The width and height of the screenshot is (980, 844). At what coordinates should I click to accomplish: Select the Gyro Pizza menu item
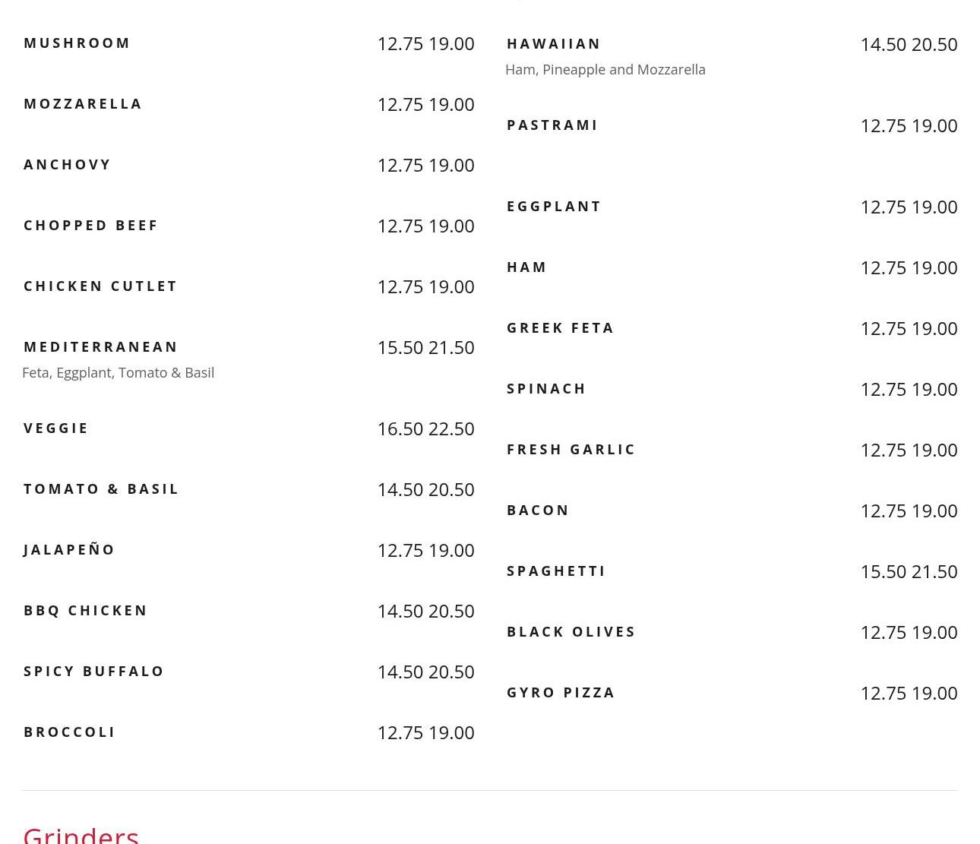[561, 693]
